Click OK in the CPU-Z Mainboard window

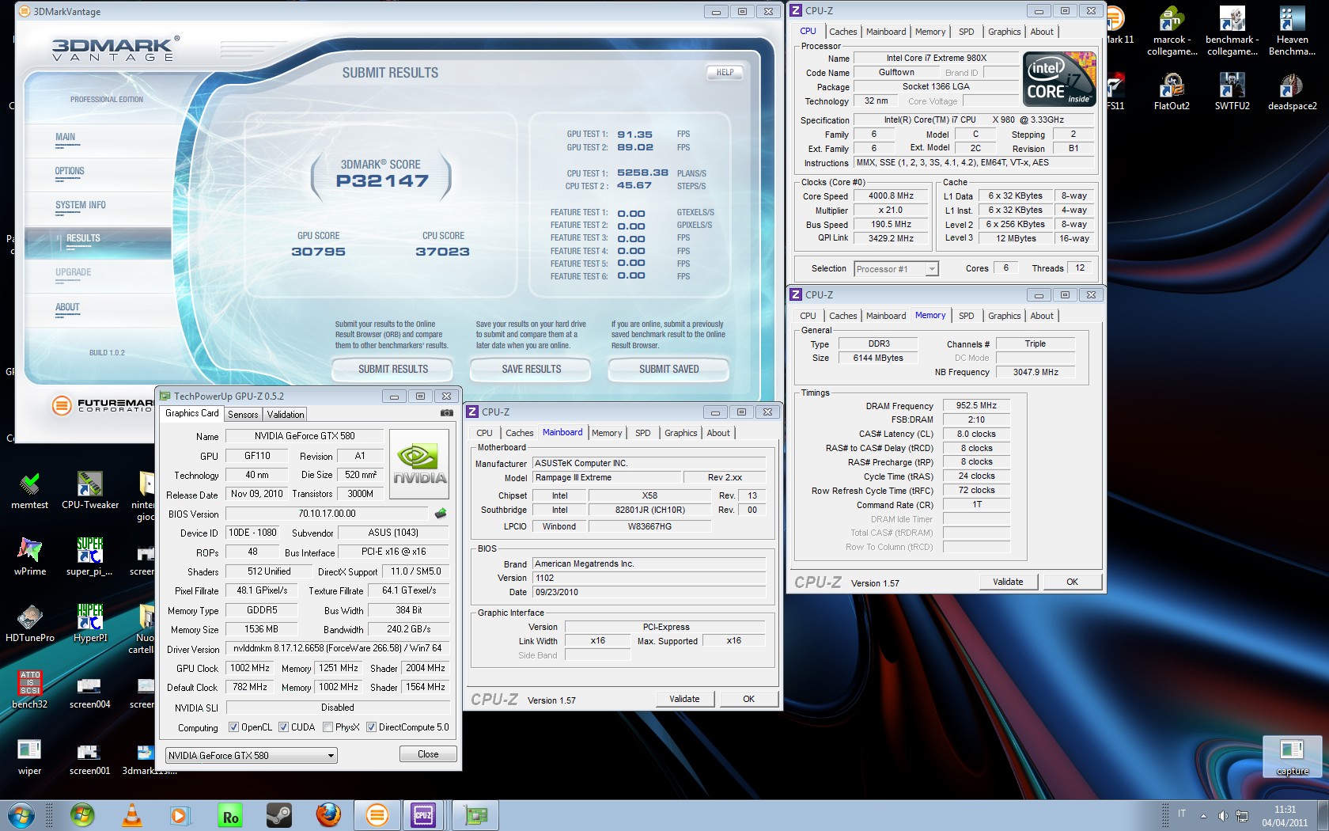[x=748, y=699]
